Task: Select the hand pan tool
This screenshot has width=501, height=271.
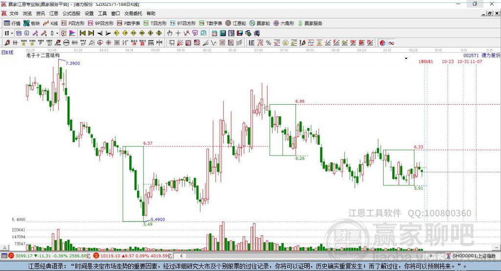Action: (x=170, y=33)
